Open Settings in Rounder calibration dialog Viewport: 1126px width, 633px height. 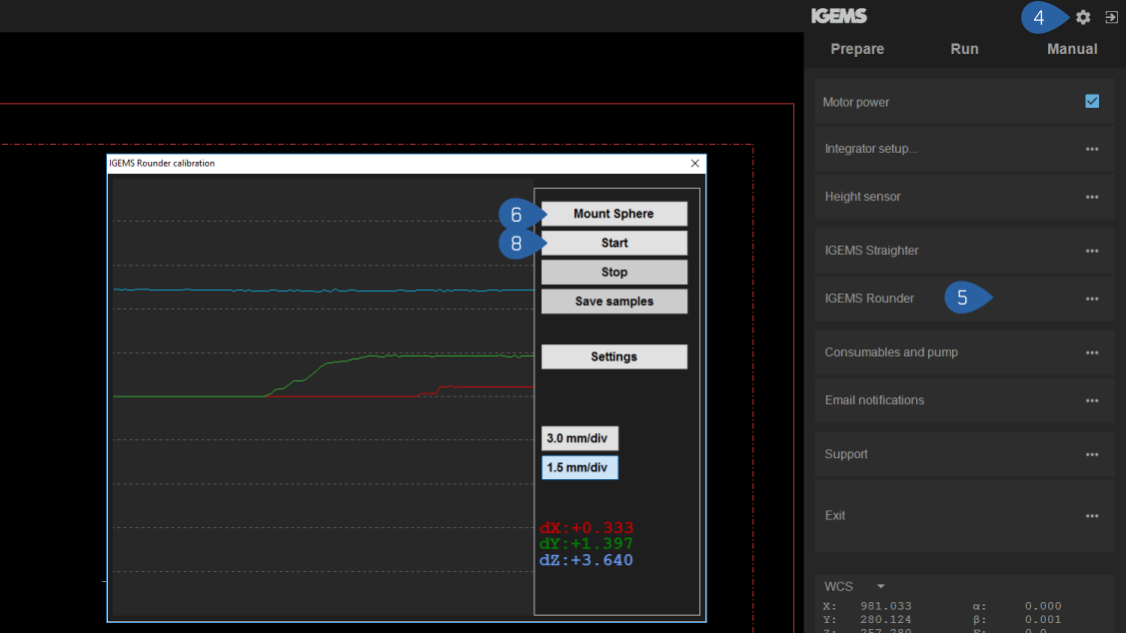[614, 356]
